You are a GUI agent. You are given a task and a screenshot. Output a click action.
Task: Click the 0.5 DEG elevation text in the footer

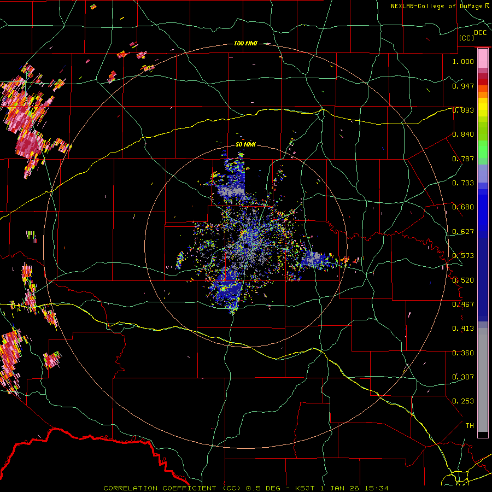coord(263,488)
